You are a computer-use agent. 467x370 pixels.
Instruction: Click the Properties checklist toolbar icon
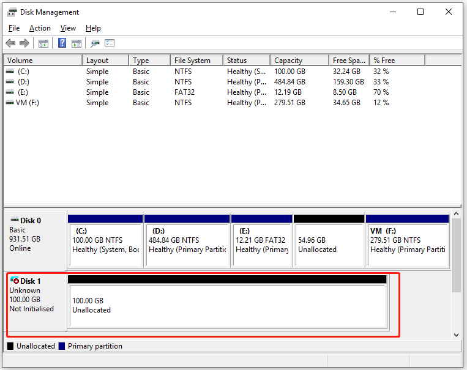coord(110,43)
